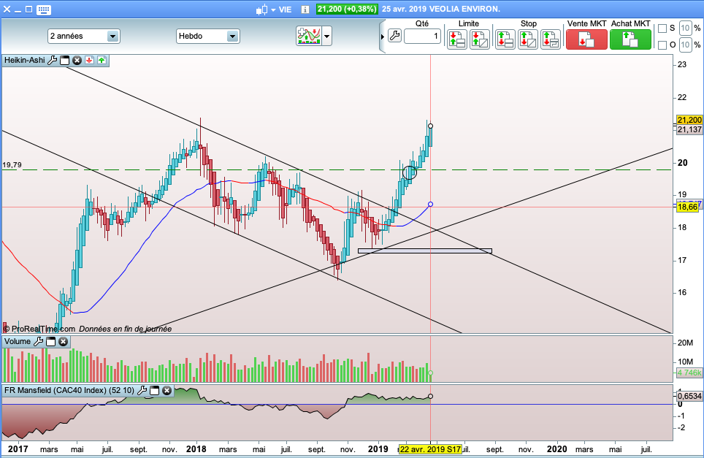Click the yellow 21,200 price label
Screen dimensions: 704x458
coord(689,120)
